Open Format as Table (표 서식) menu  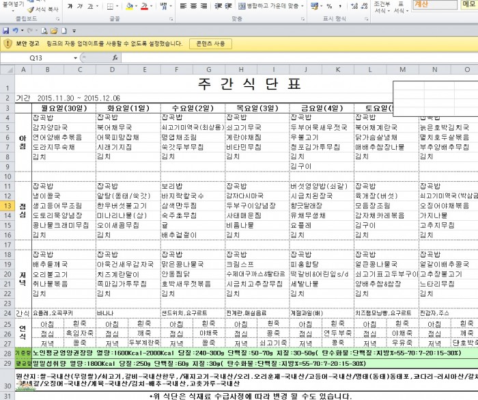tap(401, 7)
